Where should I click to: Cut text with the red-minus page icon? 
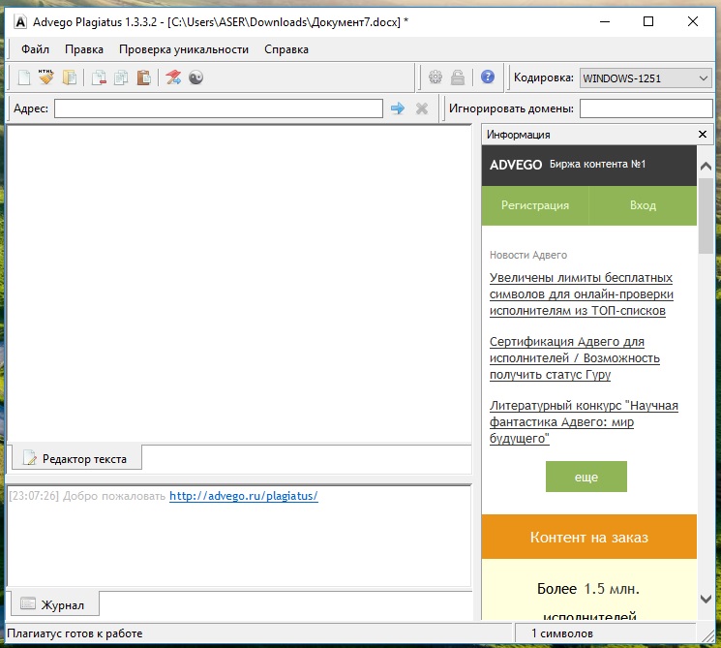(99, 77)
